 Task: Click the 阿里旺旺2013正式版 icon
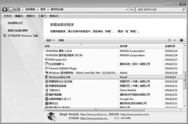pyautogui.click(x=47, y=81)
